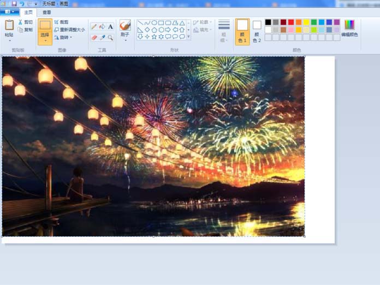Select the Fill with color bucket tool

pos(102,26)
